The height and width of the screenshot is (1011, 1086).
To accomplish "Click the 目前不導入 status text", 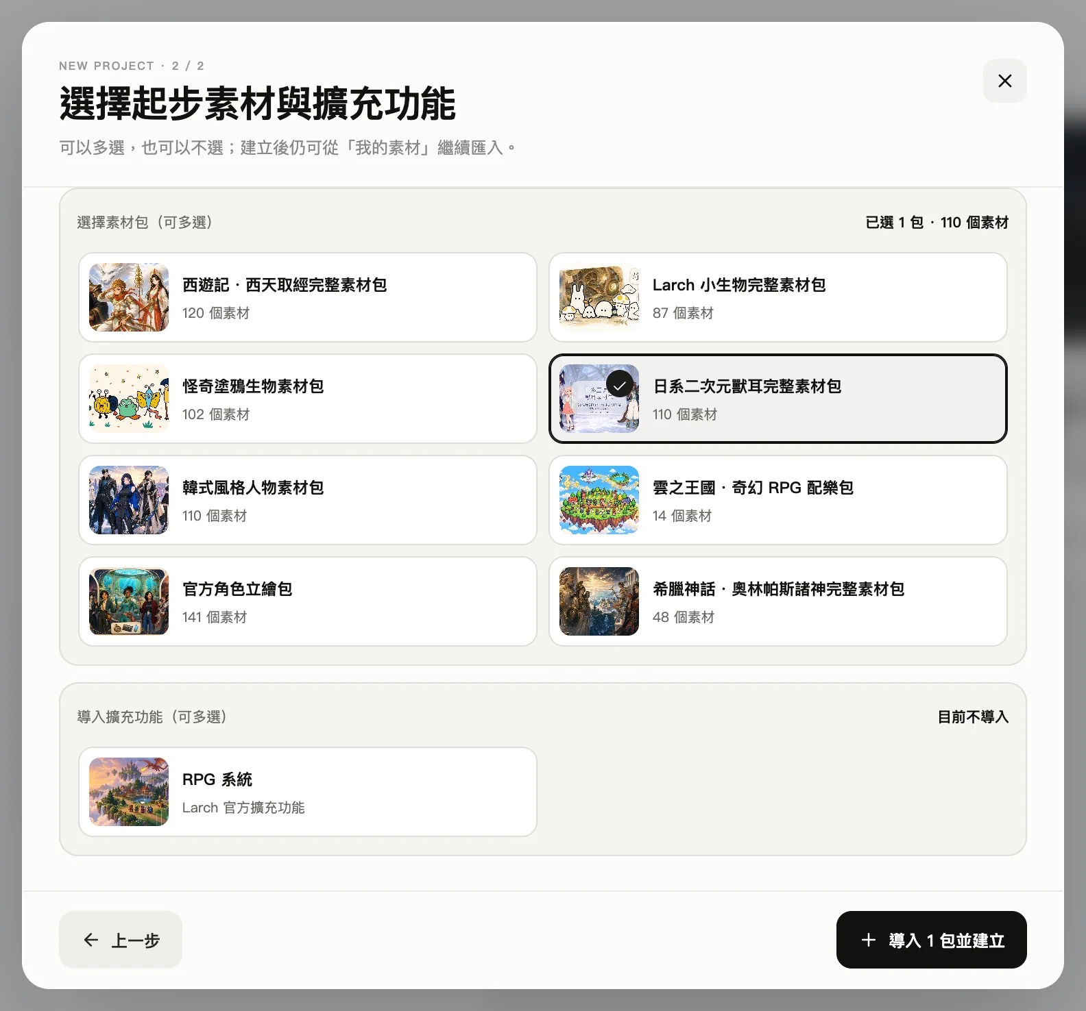I will tap(973, 717).
